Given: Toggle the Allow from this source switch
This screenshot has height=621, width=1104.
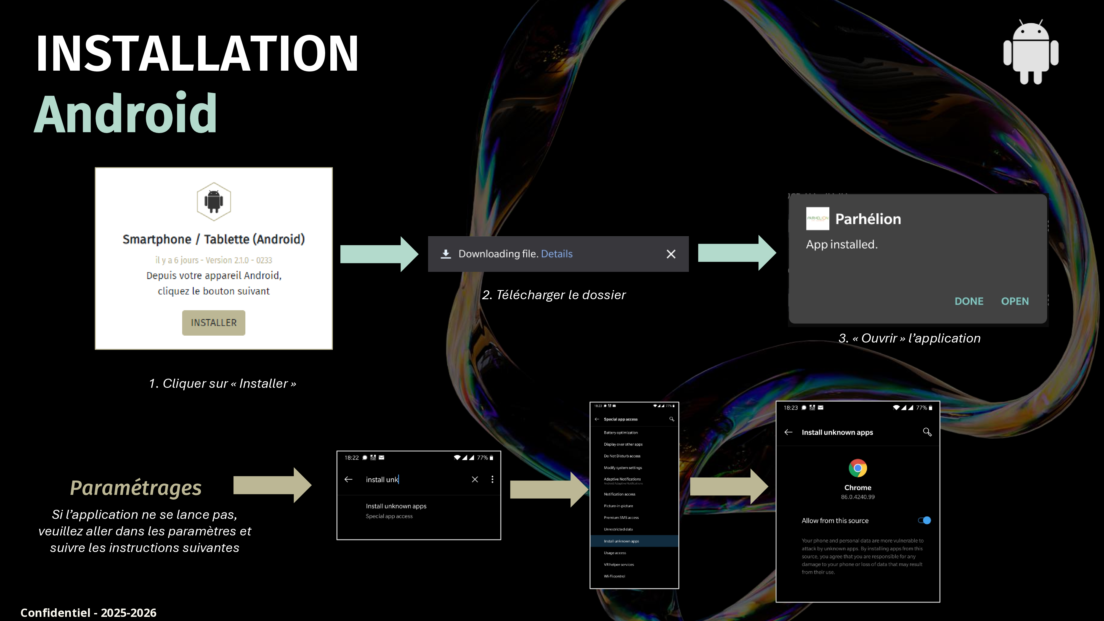Looking at the screenshot, I should [x=924, y=520].
